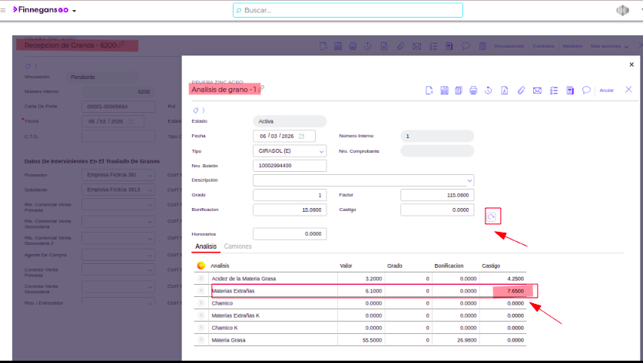Close the Analisis de grano dialog
This screenshot has width=643, height=363.
628,90
